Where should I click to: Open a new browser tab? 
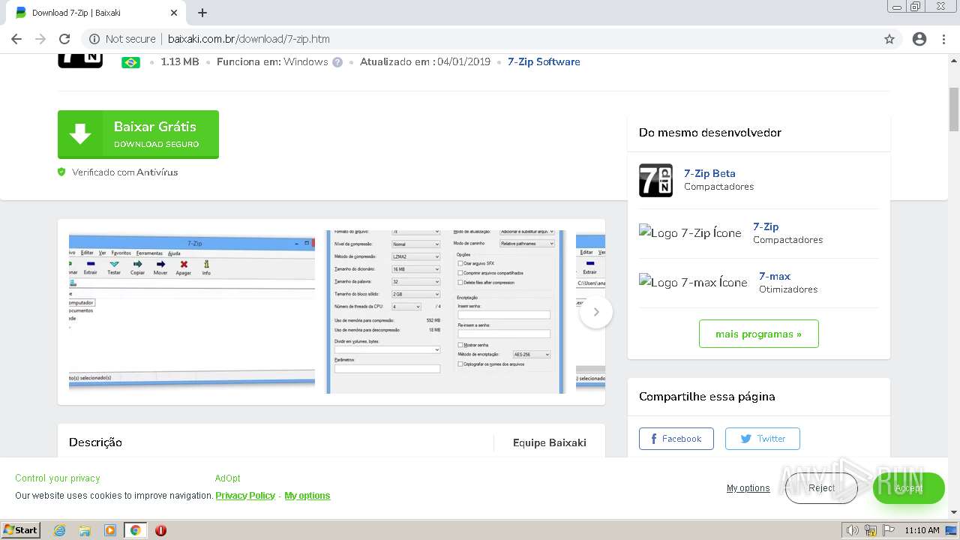point(202,13)
